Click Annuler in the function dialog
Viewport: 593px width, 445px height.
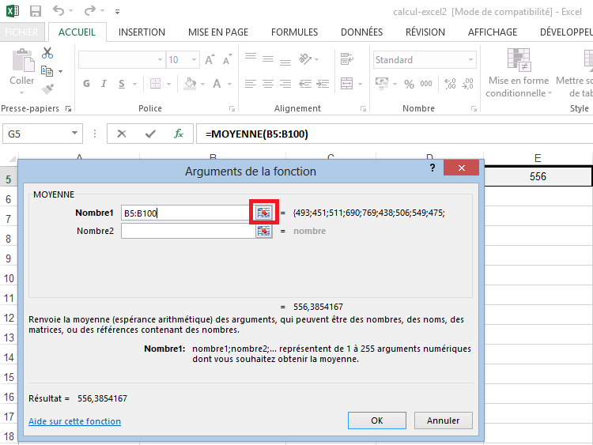[x=444, y=420]
